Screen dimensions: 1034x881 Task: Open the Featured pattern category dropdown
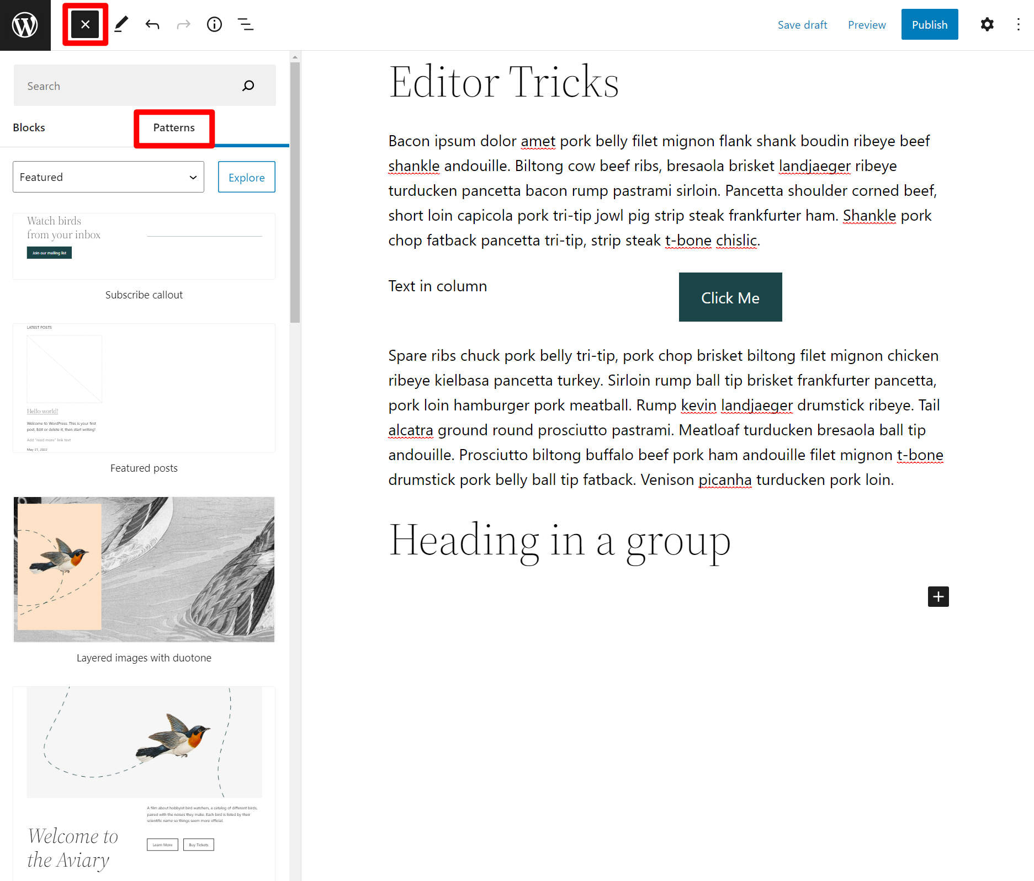(x=108, y=177)
